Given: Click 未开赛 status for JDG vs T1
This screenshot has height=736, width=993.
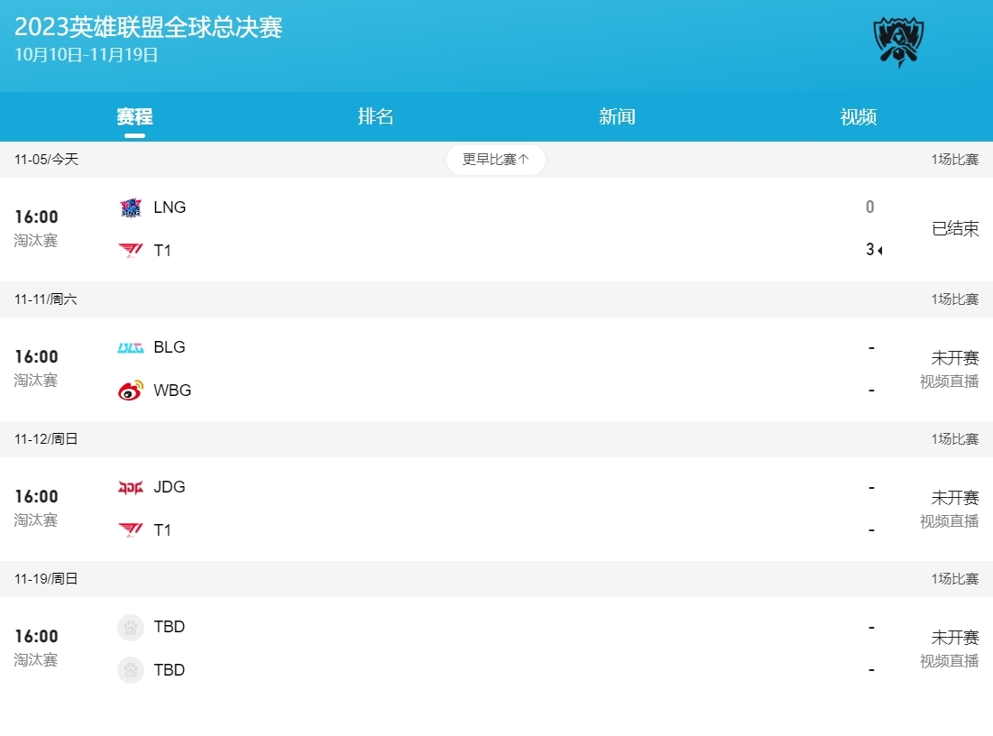Looking at the screenshot, I should pyautogui.click(x=955, y=498).
